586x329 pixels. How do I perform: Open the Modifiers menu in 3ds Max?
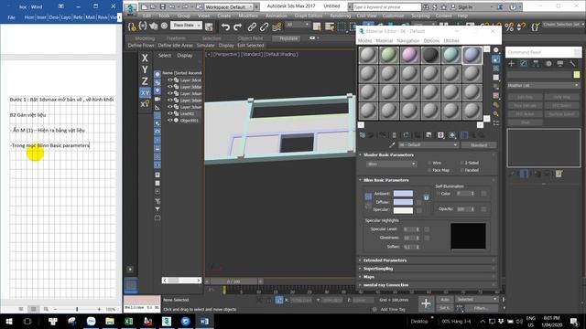click(x=248, y=16)
